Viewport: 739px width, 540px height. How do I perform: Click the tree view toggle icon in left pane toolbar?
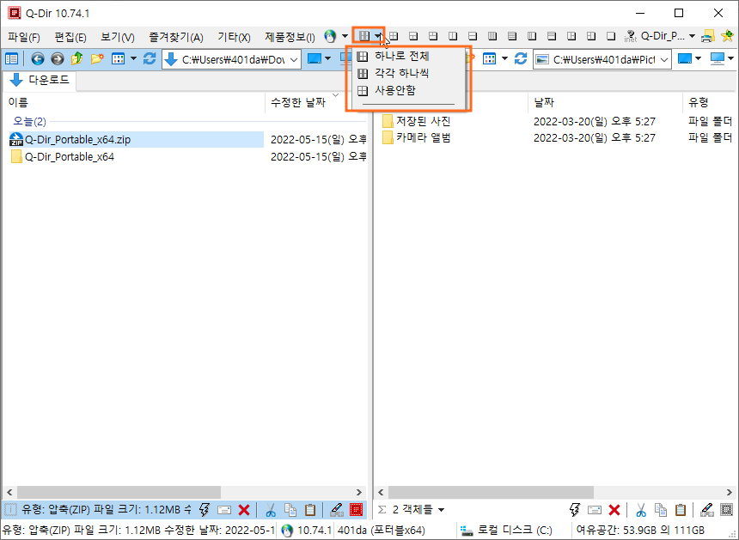(x=11, y=59)
